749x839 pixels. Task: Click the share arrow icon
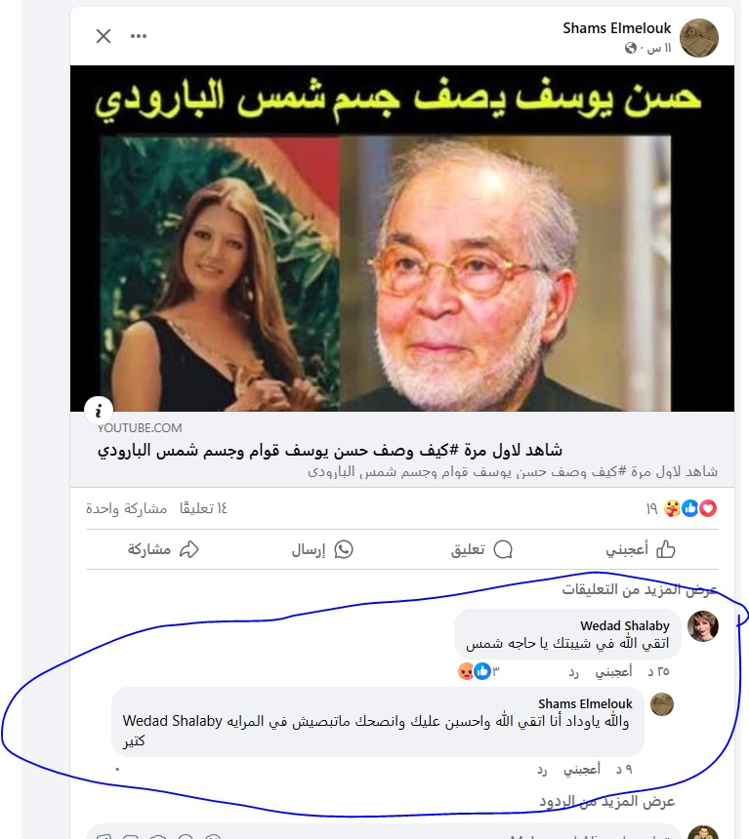click(x=189, y=549)
